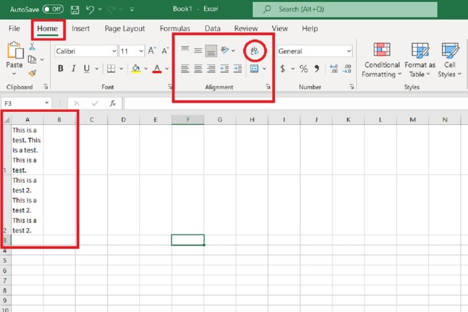The width and height of the screenshot is (468, 312).
Task: Click the Increase Decimal icon
Action: point(333,69)
